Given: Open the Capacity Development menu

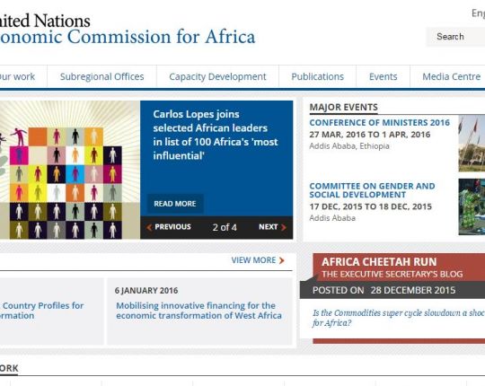Looking at the screenshot, I should point(217,76).
